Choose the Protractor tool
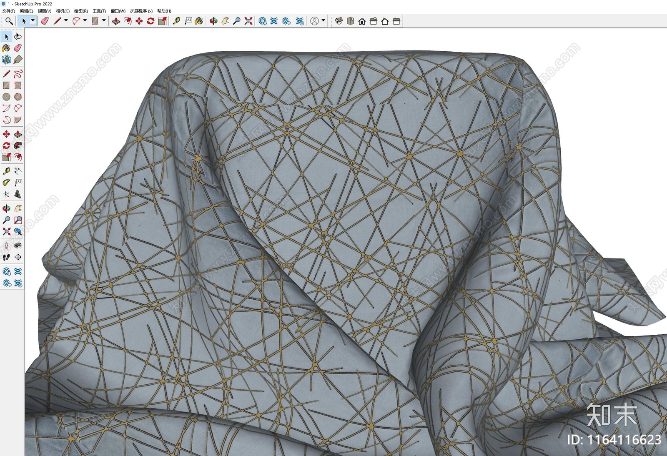Viewport: 667px width, 456px height. [6, 183]
